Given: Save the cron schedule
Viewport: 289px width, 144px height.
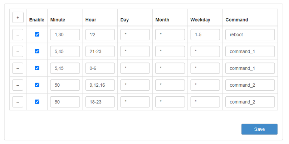Looking at the screenshot, I should (x=259, y=129).
